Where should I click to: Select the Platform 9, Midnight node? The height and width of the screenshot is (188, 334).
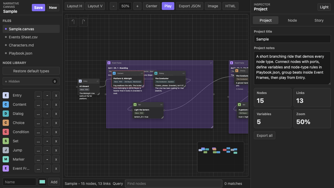pos(128,79)
